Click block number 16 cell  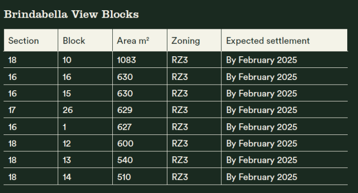pyautogui.click(x=68, y=77)
